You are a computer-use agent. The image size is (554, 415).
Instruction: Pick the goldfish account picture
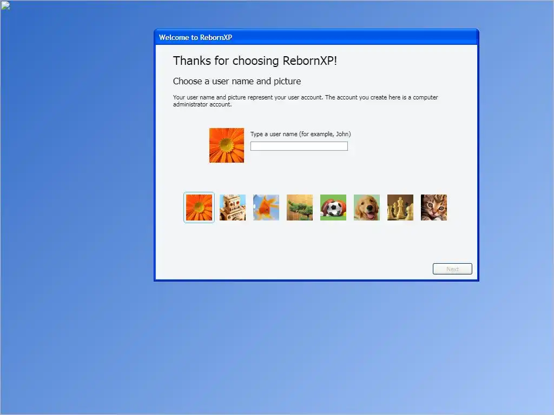point(266,207)
